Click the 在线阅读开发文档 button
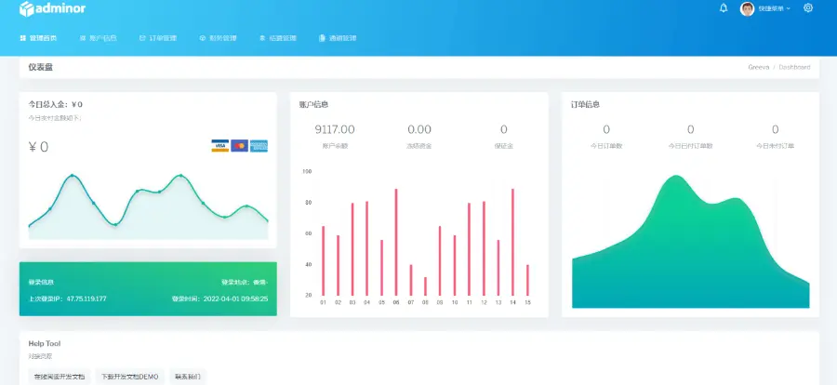This screenshot has height=385, width=837. coord(60,377)
